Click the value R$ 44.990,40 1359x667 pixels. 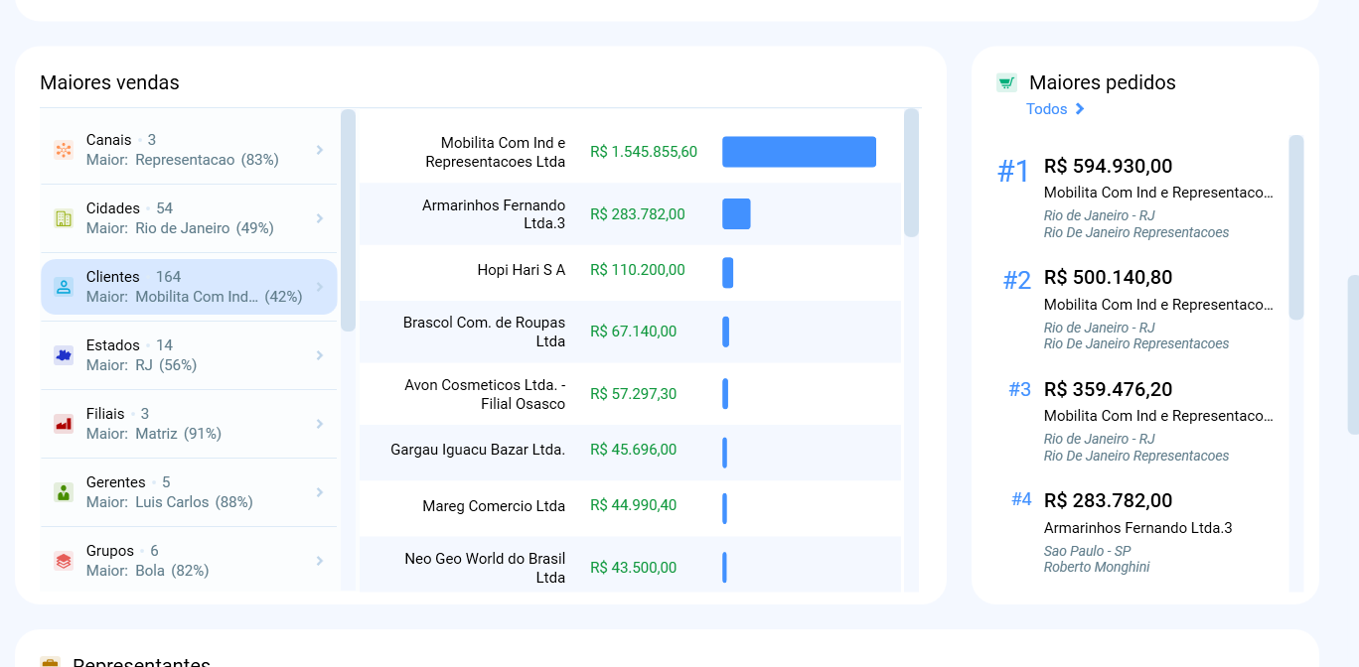[634, 506]
